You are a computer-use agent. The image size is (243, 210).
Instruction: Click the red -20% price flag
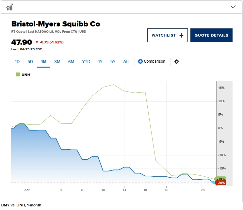[221, 183]
